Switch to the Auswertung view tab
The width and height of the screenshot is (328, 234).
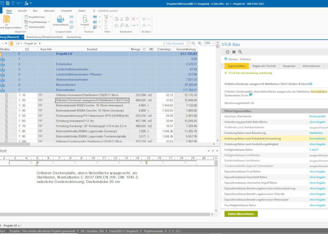[x=74, y=37]
